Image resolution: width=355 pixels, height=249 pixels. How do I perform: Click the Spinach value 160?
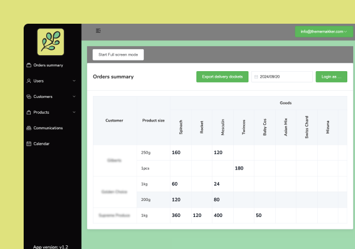click(x=176, y=152)
